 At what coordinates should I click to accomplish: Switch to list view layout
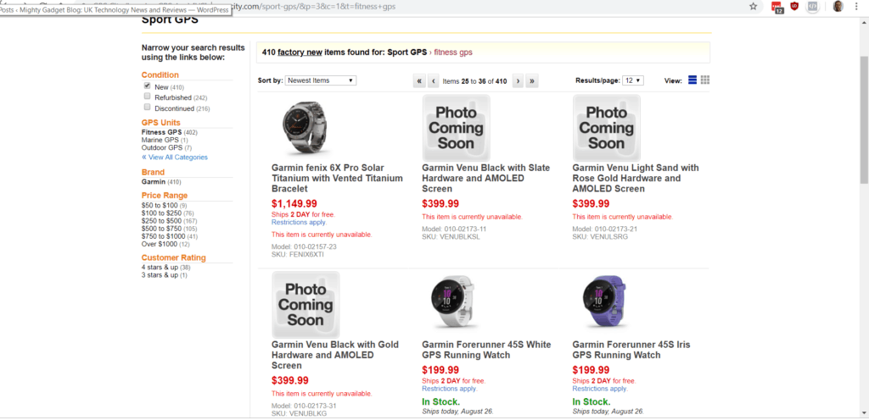point(692,80)
